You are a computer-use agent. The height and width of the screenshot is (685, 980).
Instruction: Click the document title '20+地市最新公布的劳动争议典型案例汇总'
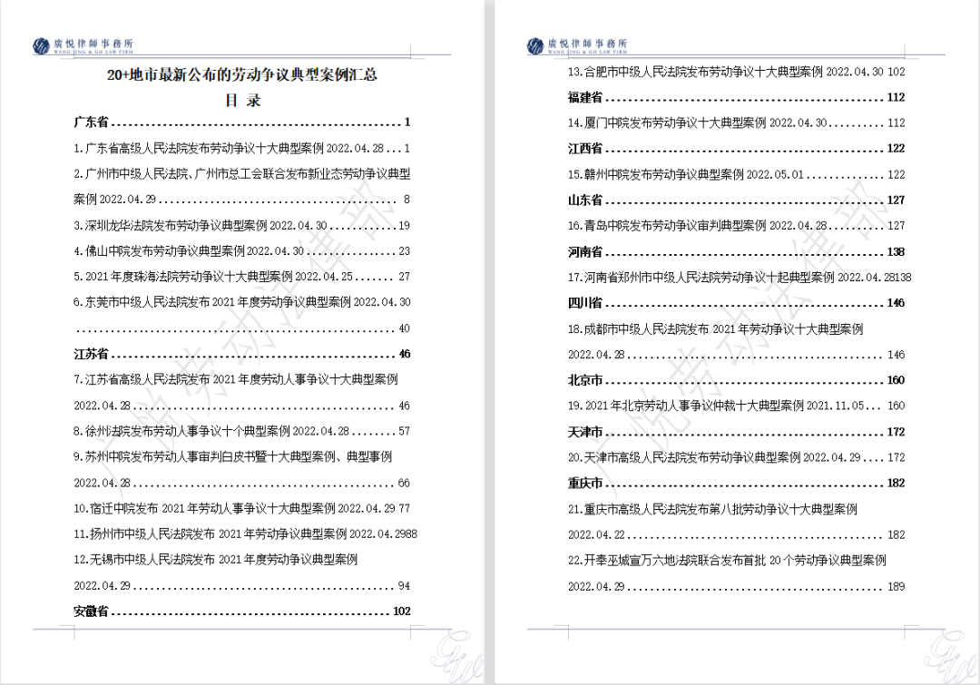click(x=242, y=74)
